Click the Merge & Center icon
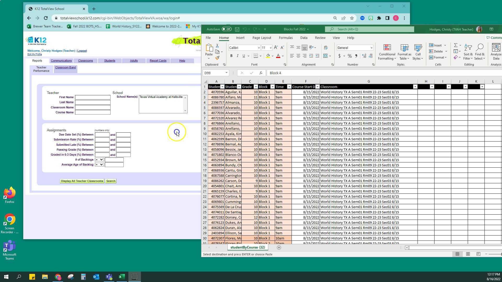Screen dimensions: 502x282 [326, 56]
